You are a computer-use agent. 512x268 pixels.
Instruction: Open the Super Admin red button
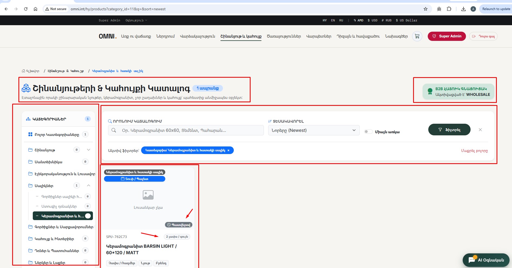[x=447, y=36]
